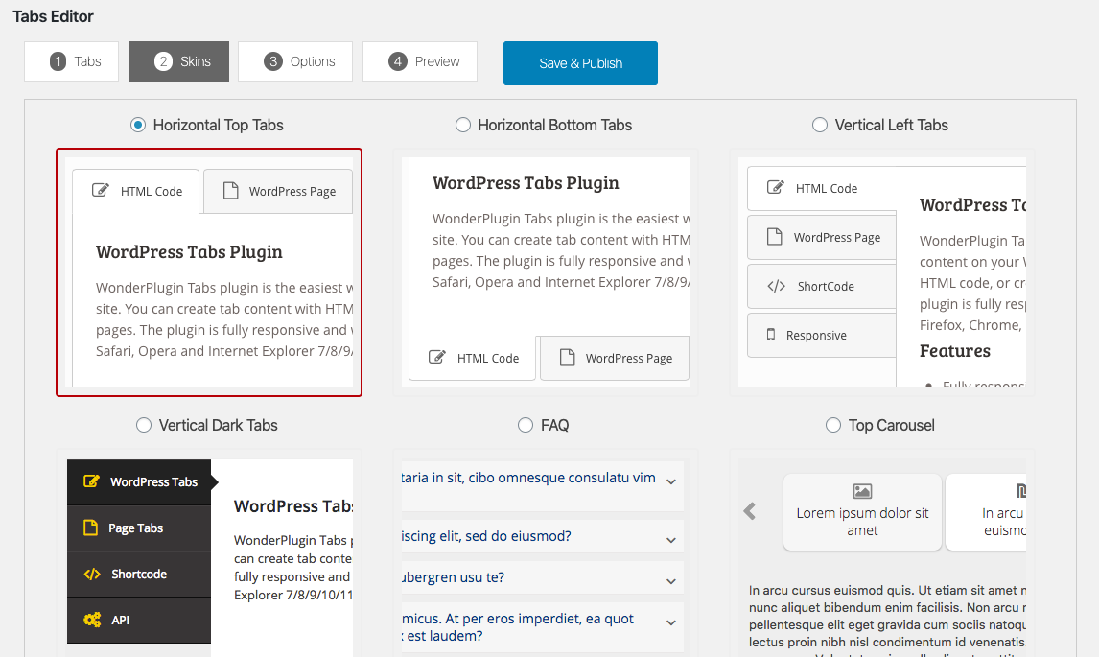
Task: Expand FAQ item ending 'consulatu vim'
Action: click(x=671, y=481)
